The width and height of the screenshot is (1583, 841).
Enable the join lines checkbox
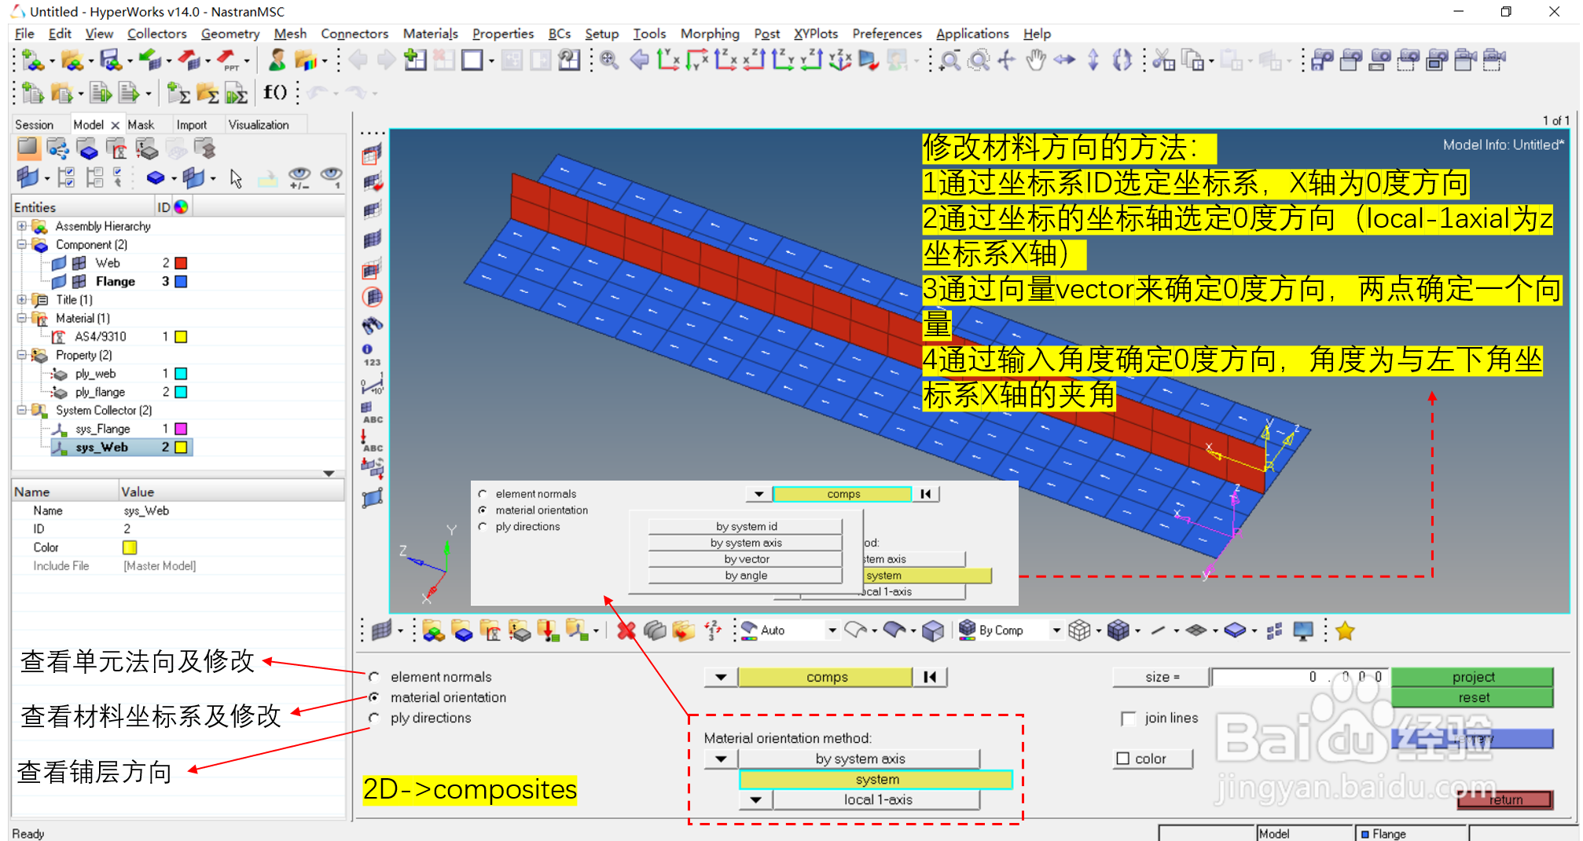click(1129, 718)
